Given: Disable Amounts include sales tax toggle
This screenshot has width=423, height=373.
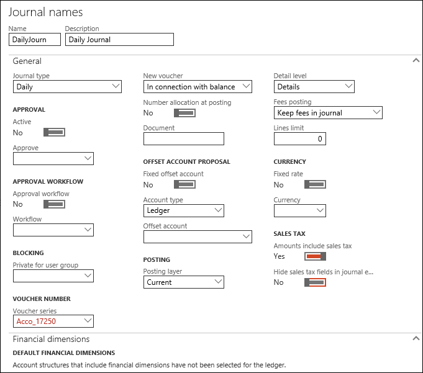Looking at the screenshot, I should click(x=315, y=256).
